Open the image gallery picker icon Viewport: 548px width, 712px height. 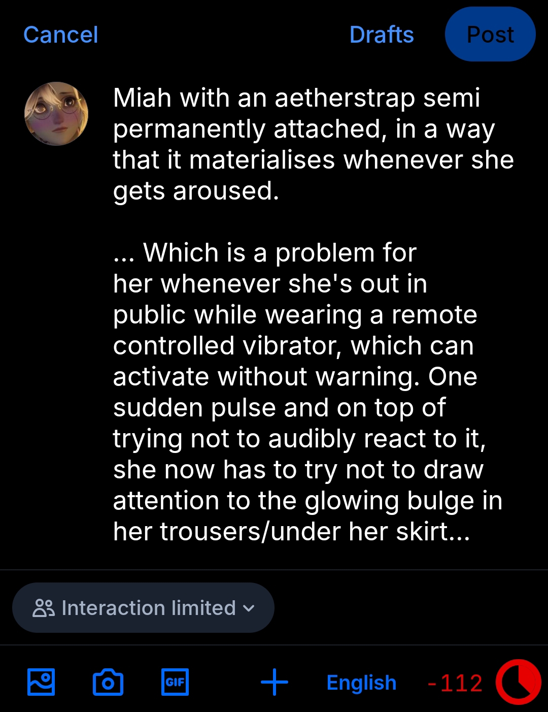click(x=41, y=682)
